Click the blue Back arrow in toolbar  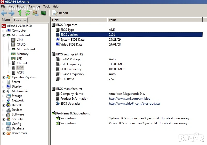coord(4,13)
